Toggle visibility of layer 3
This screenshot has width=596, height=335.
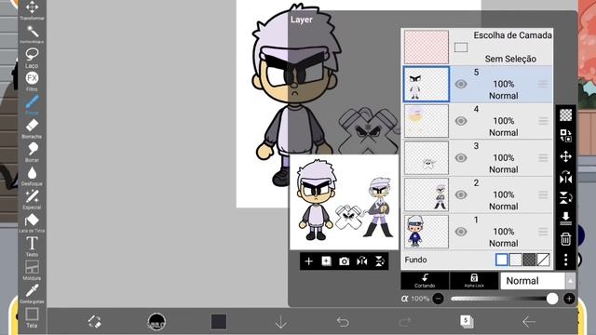(461, 157)
